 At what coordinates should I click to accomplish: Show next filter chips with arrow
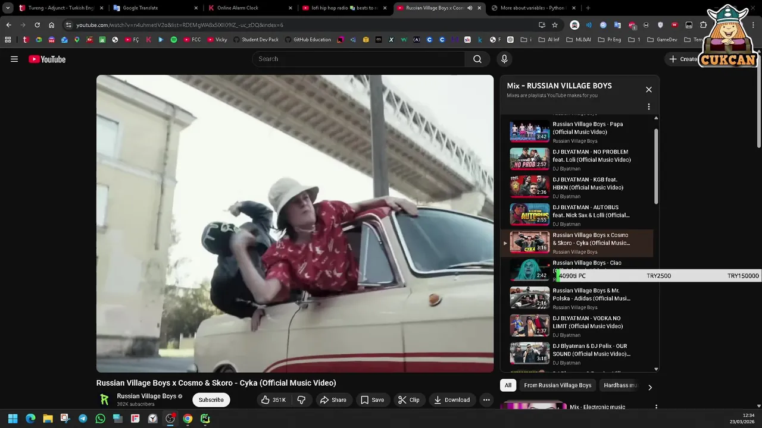(x=650, y=387)
